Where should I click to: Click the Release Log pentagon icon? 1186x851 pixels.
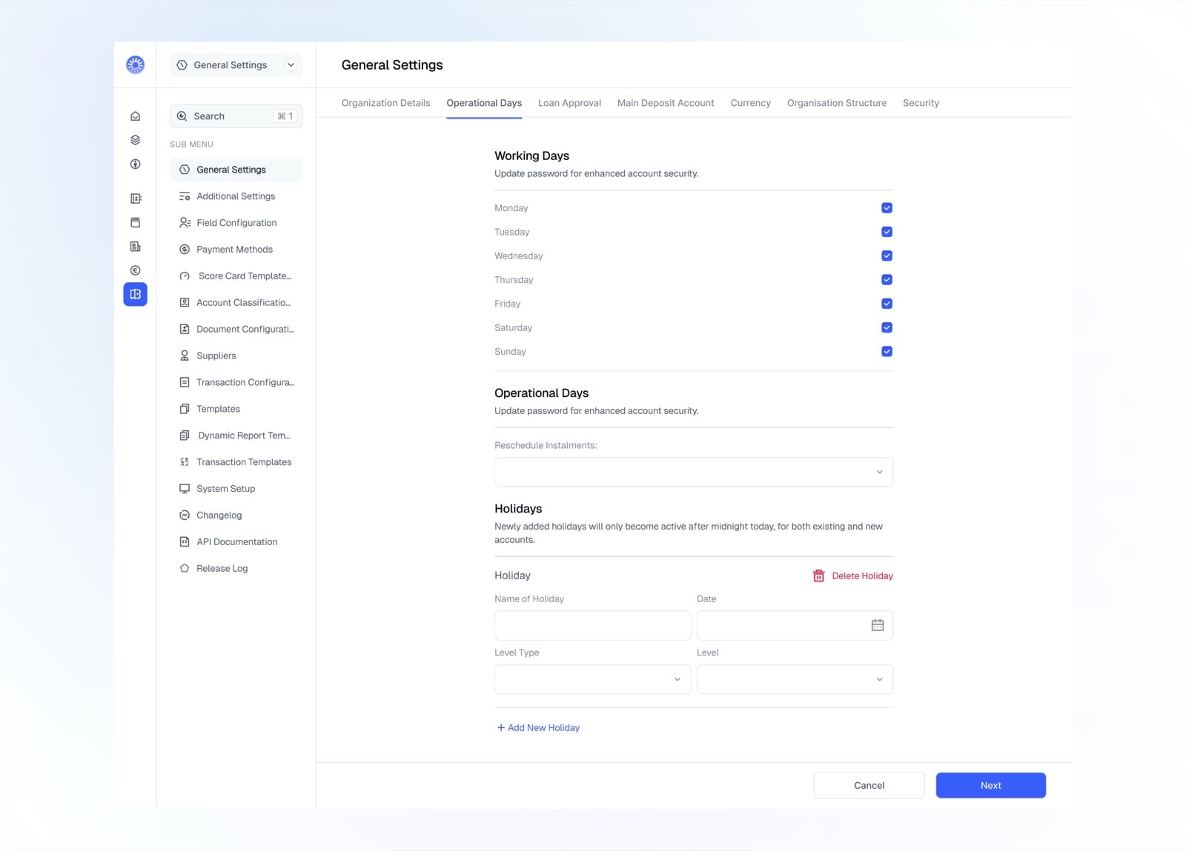click(185, 568)
